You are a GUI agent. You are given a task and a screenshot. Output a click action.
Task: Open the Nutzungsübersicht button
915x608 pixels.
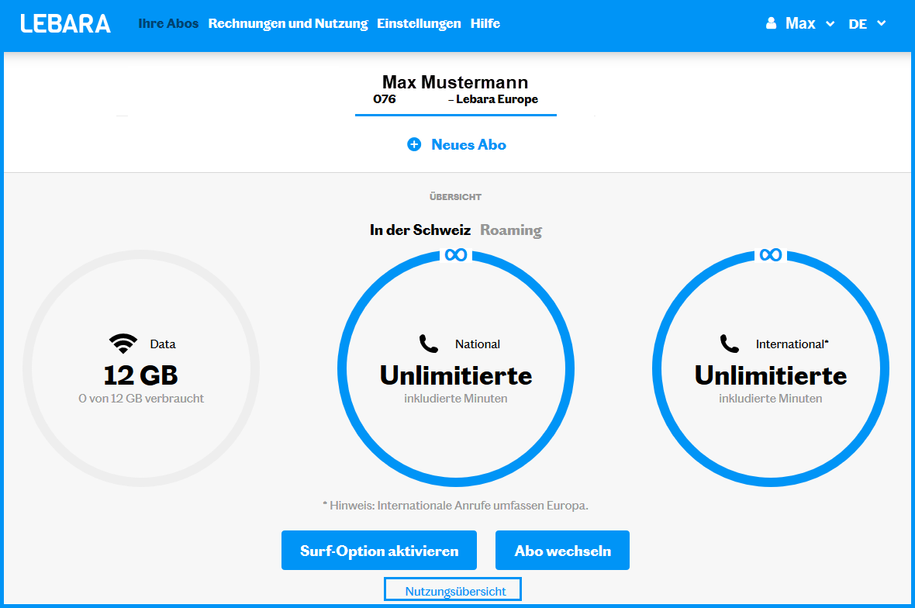(x=453, y=589)
